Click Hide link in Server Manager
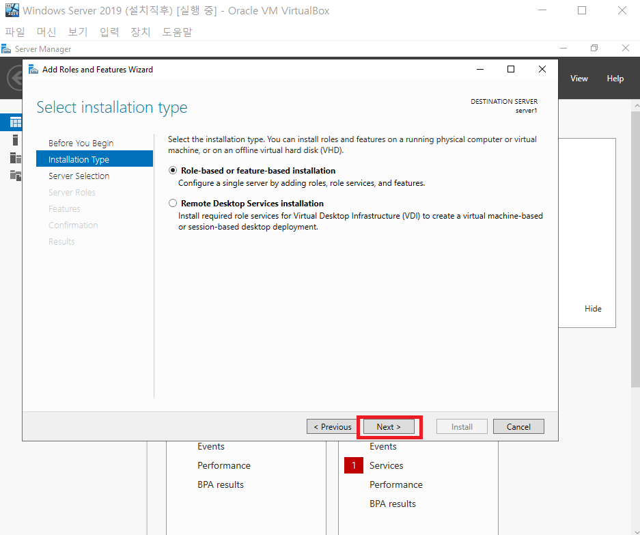 593,309
